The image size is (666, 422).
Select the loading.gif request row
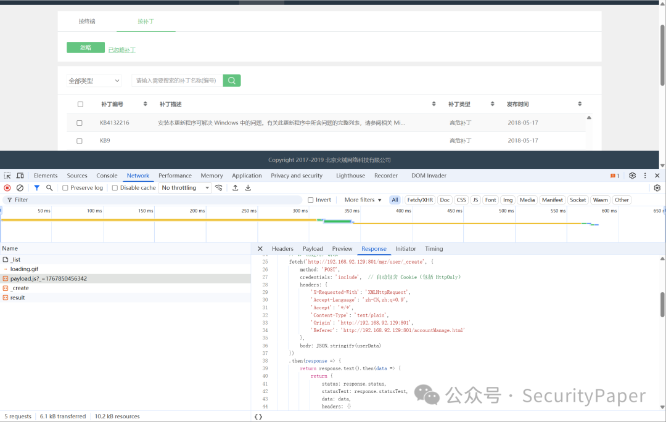click(x=125, y=269)
